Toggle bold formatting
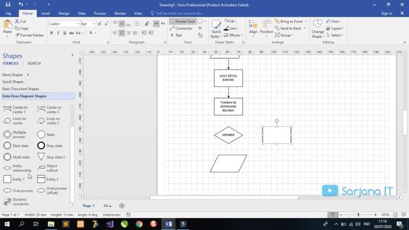 (51, 33)
